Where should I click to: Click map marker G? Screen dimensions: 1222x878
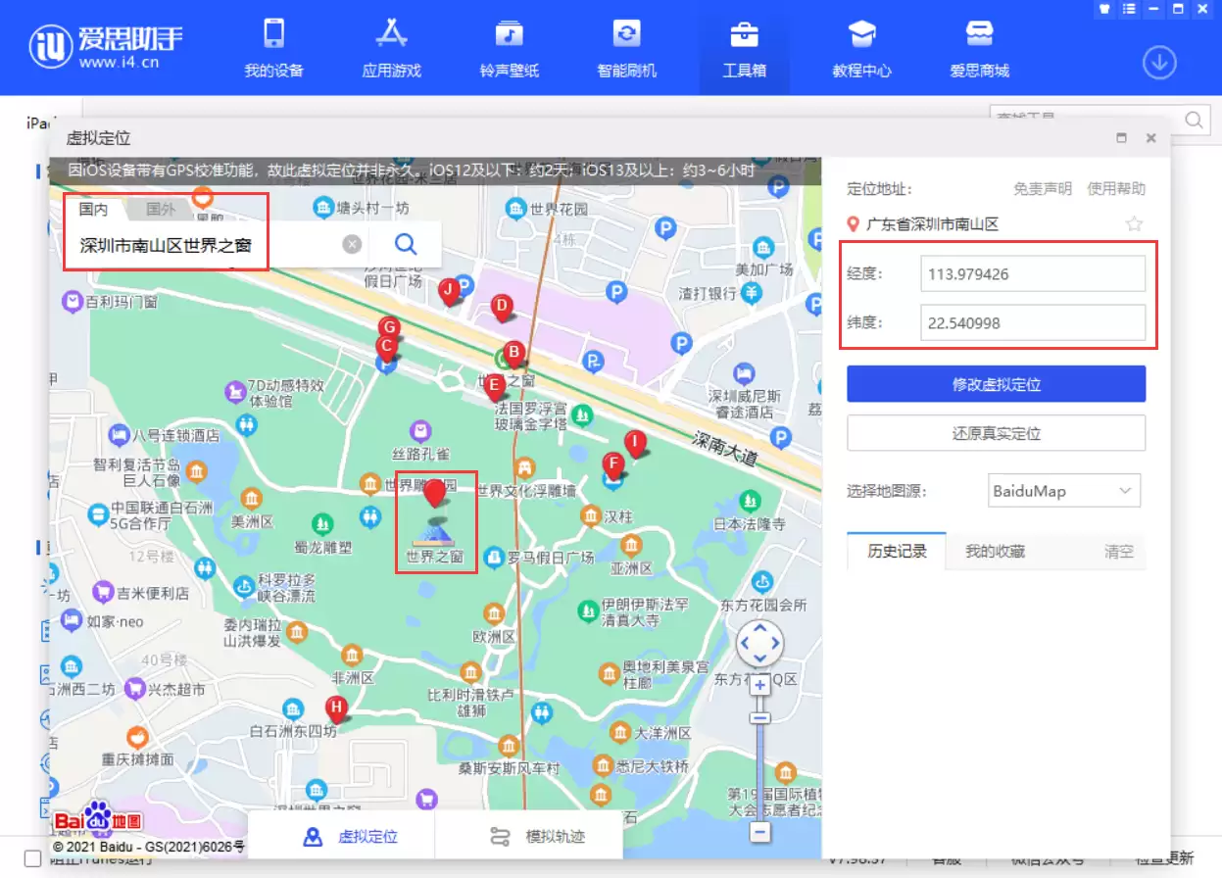390,328
